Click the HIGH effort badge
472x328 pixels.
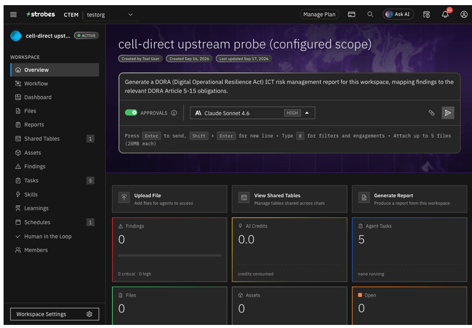pyautogui.click(x=292, y=113)
